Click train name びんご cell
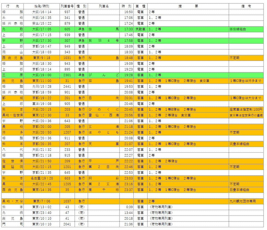This screenshot has width=267, height=230. [104, 75]
